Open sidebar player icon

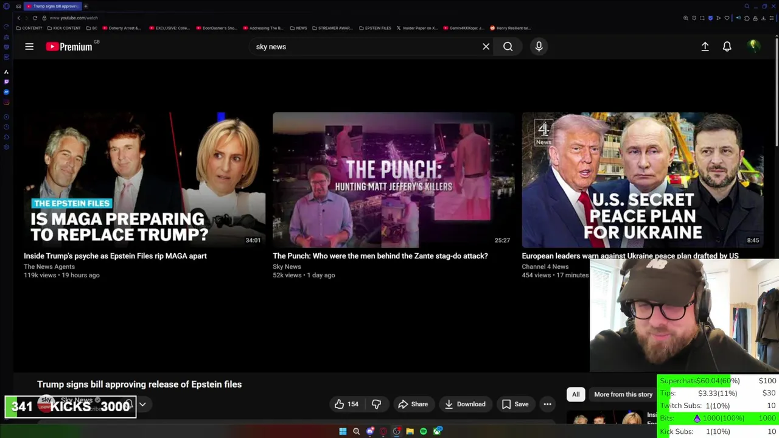6,117
